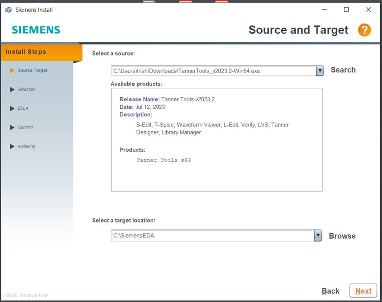Click the arrow icon beside Installing step

point(12,146)
